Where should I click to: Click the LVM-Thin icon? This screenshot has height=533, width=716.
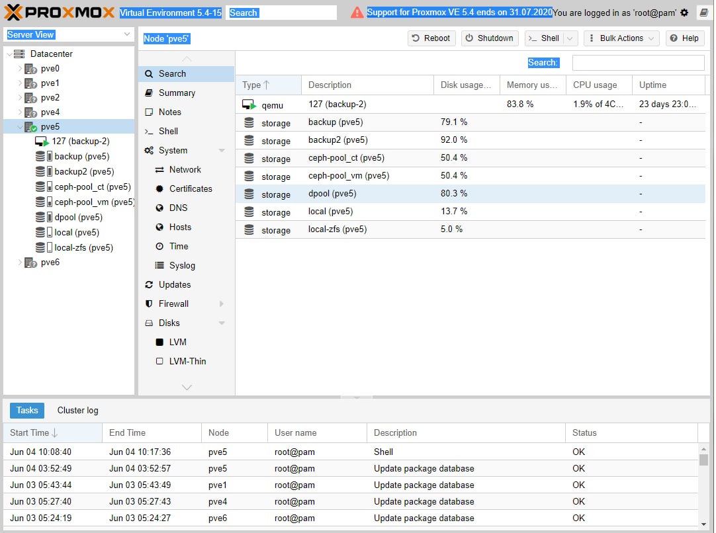tap(159, 362)
